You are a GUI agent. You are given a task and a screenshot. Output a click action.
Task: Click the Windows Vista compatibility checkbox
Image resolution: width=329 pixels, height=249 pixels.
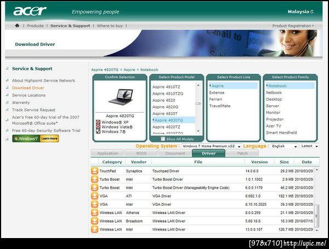(x=98, y=127)
